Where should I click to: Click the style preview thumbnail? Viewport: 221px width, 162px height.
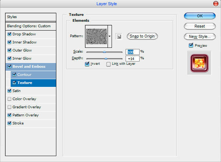pyautogui.click(x=199, y=63)
